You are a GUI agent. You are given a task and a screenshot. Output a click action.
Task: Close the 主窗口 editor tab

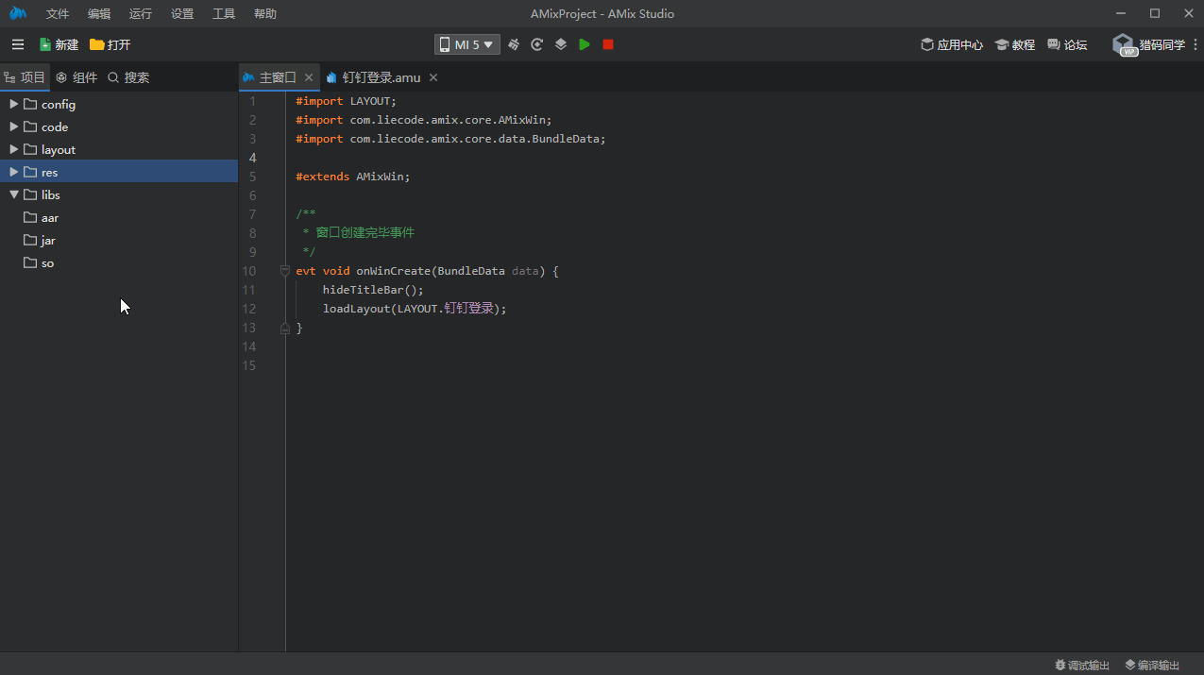pyautogui.click(x=309, y=77)
